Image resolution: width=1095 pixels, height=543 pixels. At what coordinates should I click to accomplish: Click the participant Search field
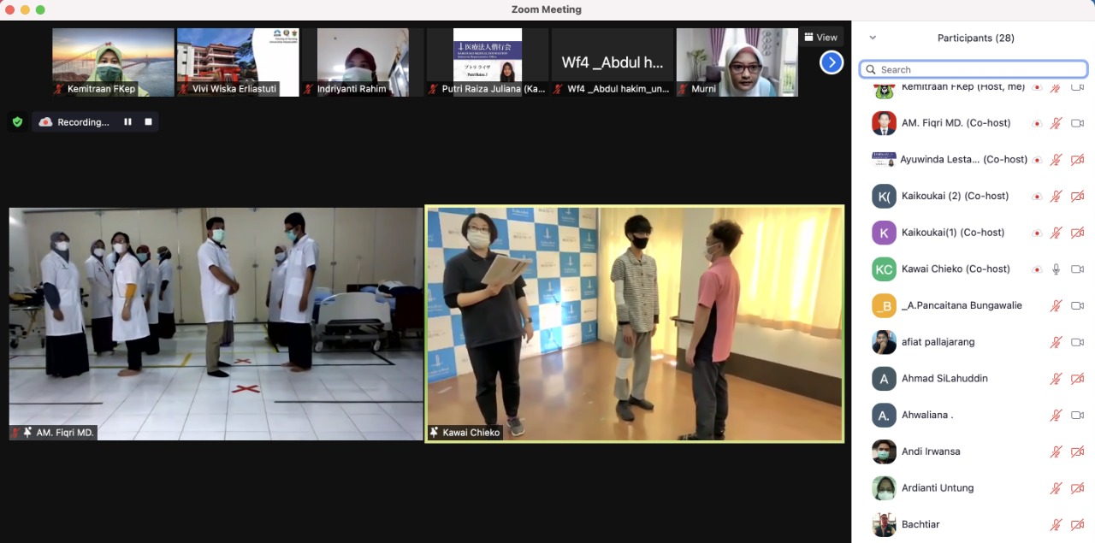point(974,69)
